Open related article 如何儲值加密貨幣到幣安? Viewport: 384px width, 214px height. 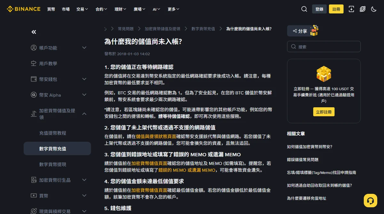[x=309, y=147]
